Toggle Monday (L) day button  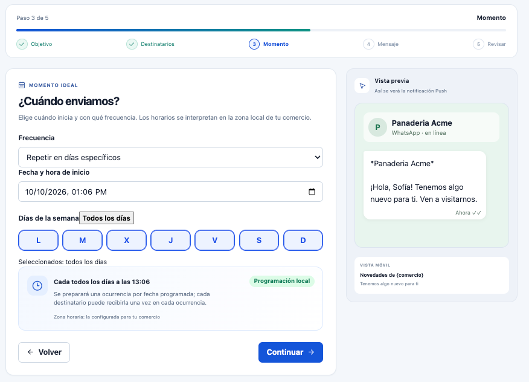[x=39, y=241]
